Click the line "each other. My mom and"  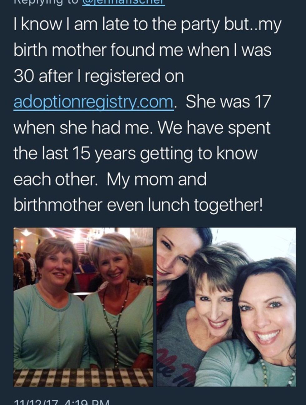110,179
